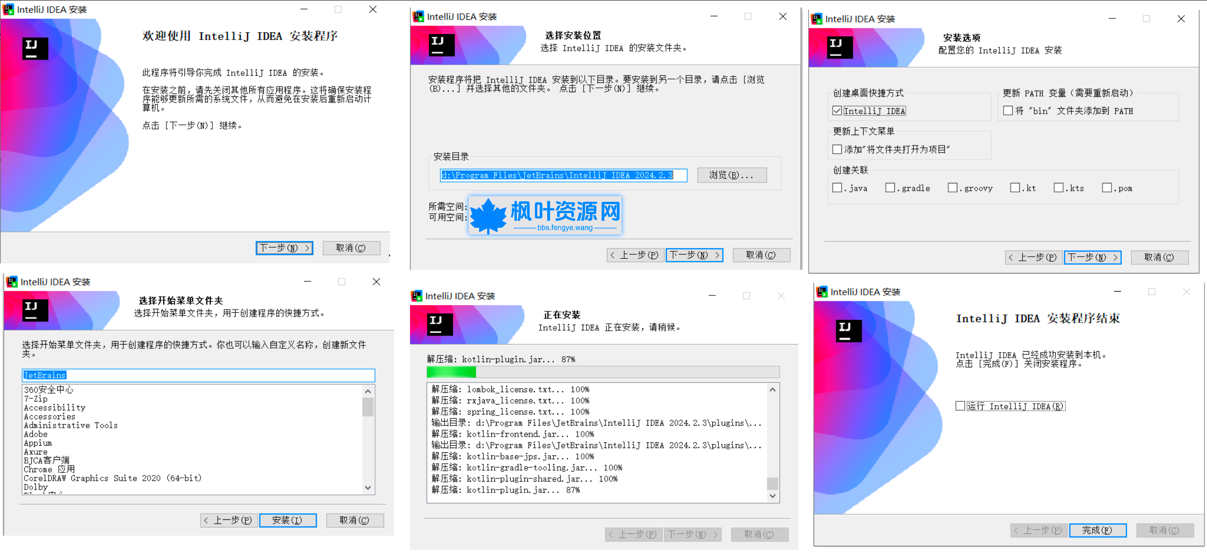Screen dimensions: 1207x552
Task: Enable 将 bin 文件夹添加到 PATH
Action: point(1008,110)
